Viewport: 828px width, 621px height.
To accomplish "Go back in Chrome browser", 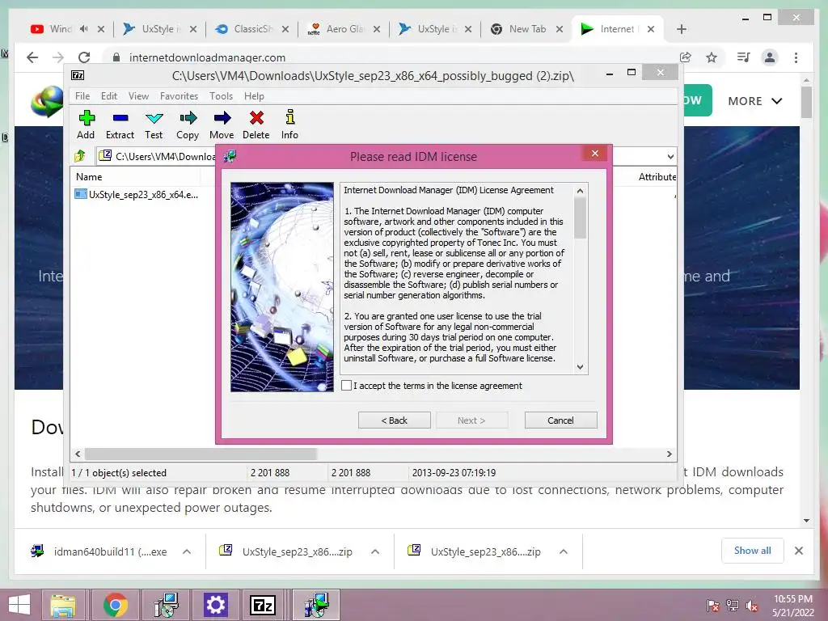I will tap(32, 57).
